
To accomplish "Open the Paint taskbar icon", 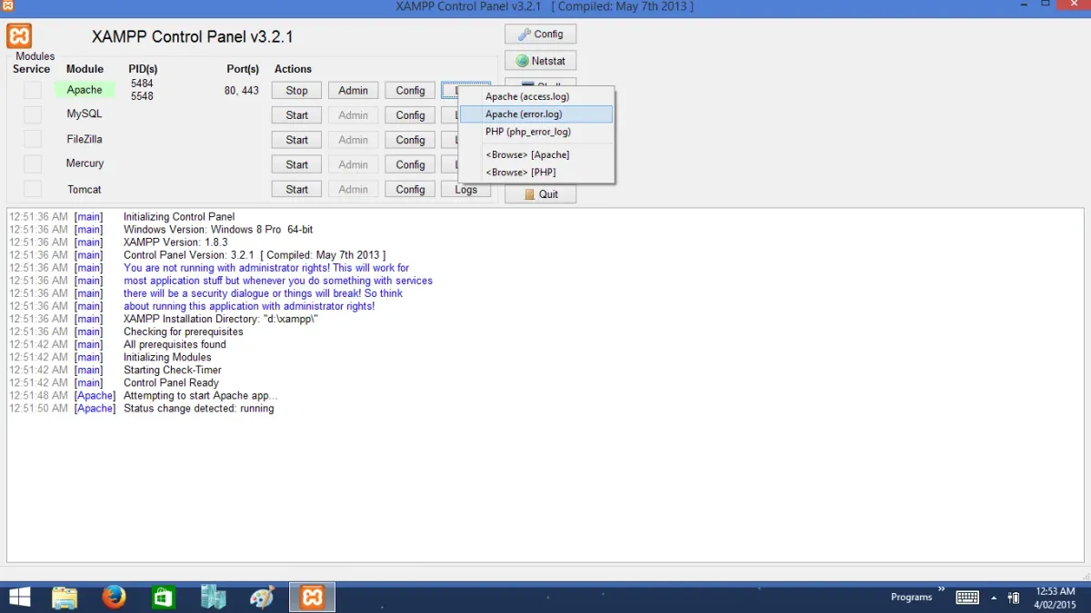I will (x=262, y=597).
